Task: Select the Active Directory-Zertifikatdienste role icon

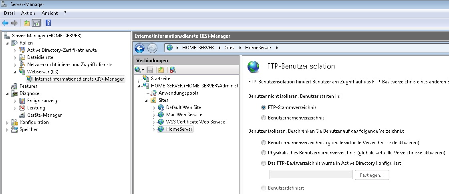Action: (22, 50)
